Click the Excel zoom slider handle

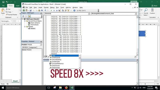[x=145, y=84]
